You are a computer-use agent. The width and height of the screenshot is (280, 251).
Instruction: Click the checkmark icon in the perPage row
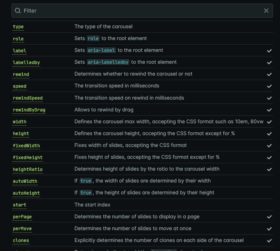269,217
